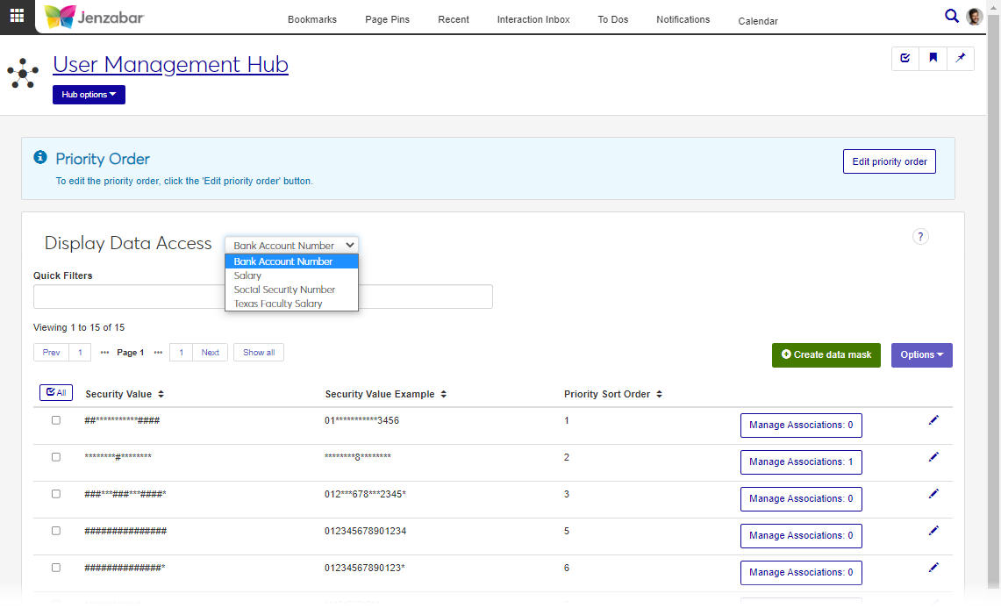Click the bookmark page icon
This screenshot has height=608, width=1001.
(x=933, y=59)
